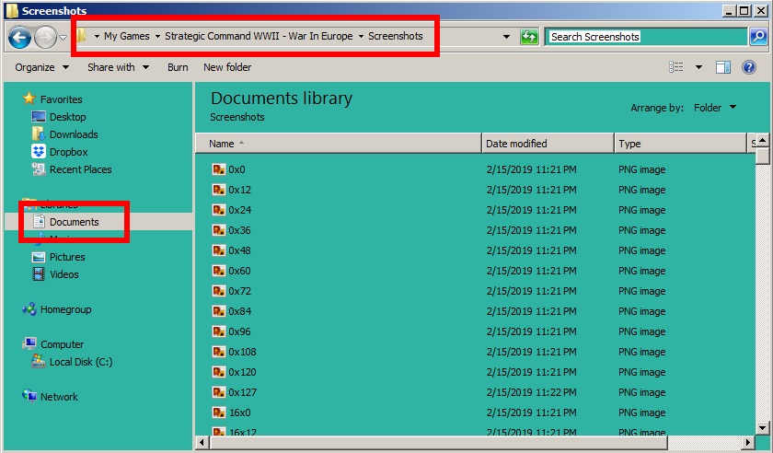The image size is (773, 453).
Task: Click the green Refresh button
Action: coord(529,37)
